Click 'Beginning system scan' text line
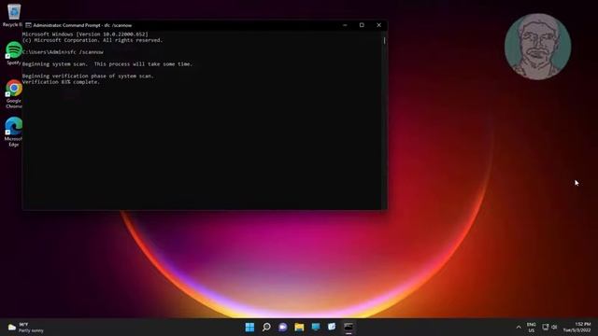The height and width of the screenshot is (336, 598). pyautogui.click(x=107, y=64)
